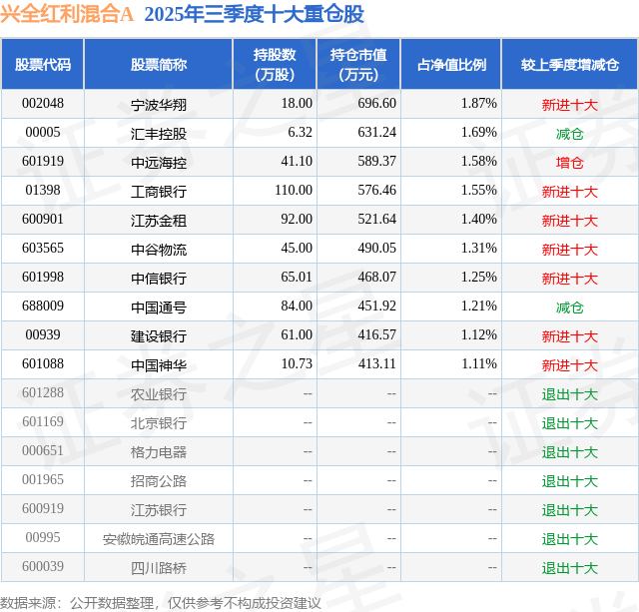Select stock code 000651
639x612 pixels.
tap(43, 450)
